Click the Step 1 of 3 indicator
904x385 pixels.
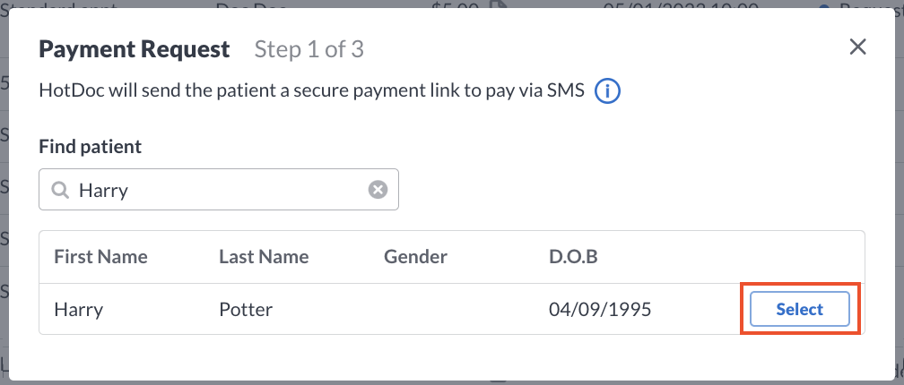[x=309, y=49]
